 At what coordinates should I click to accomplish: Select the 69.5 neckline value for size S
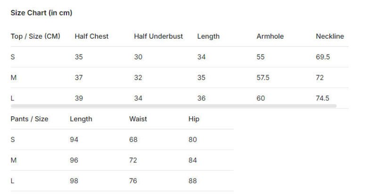(323, 57)
